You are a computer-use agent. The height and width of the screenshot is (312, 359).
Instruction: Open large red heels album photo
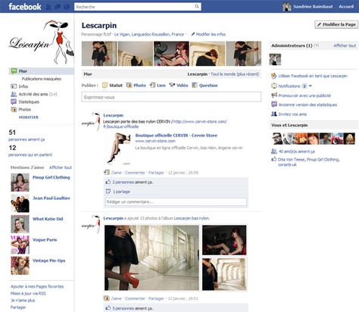pos(151,257)
